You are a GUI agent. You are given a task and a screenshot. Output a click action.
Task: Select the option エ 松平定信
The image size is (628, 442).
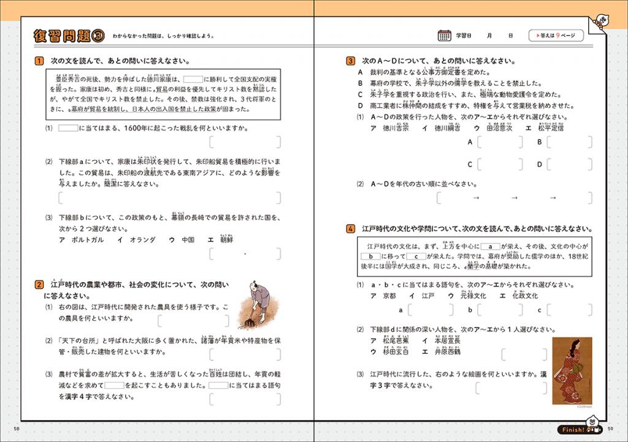(x=545, y=127)
